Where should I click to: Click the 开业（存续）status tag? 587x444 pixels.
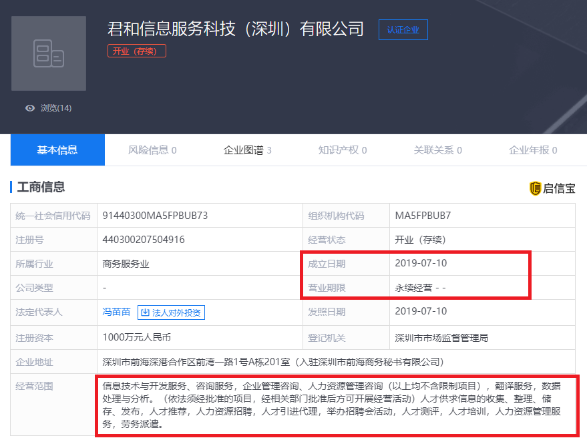click(x=136, y=51)
